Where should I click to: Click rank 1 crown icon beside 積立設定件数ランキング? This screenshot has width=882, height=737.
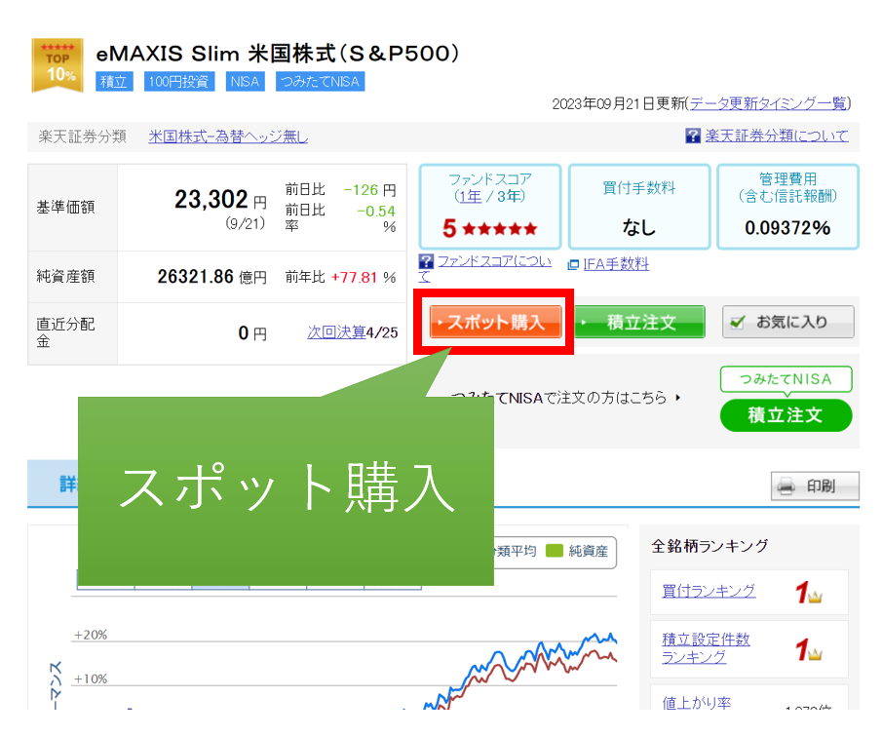coord(808,650)
